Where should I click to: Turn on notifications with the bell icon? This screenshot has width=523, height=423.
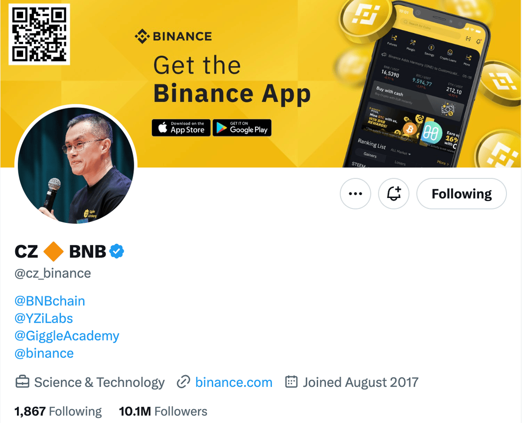pyautogui.click(x=394, y=194)
